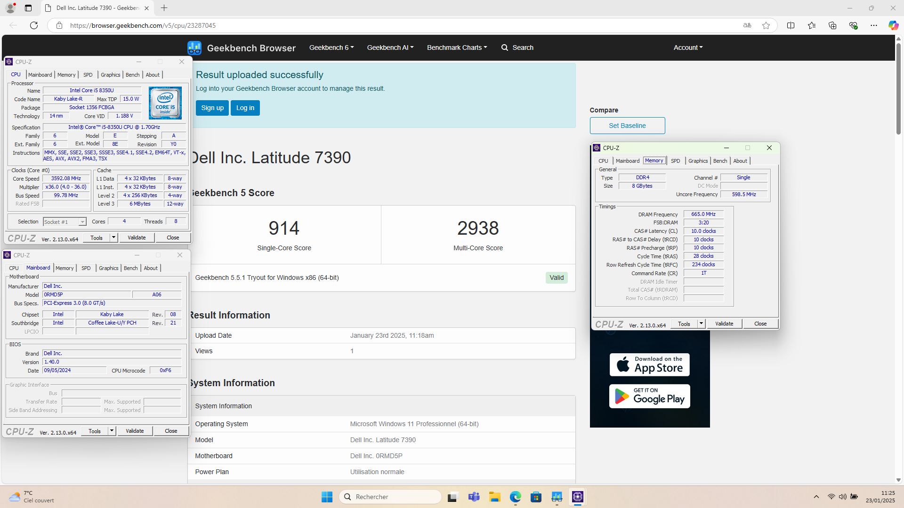Click the translate page icon in address bar
This screenshot has height=508, width=904.
point(747,25)
